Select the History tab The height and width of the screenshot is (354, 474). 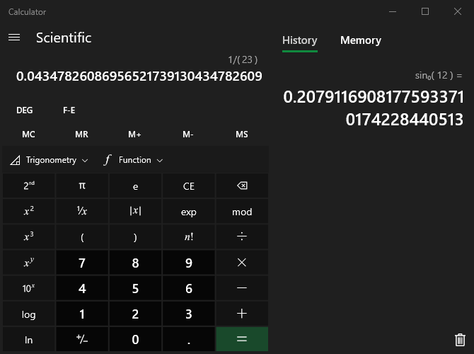[x=299, y=40]
